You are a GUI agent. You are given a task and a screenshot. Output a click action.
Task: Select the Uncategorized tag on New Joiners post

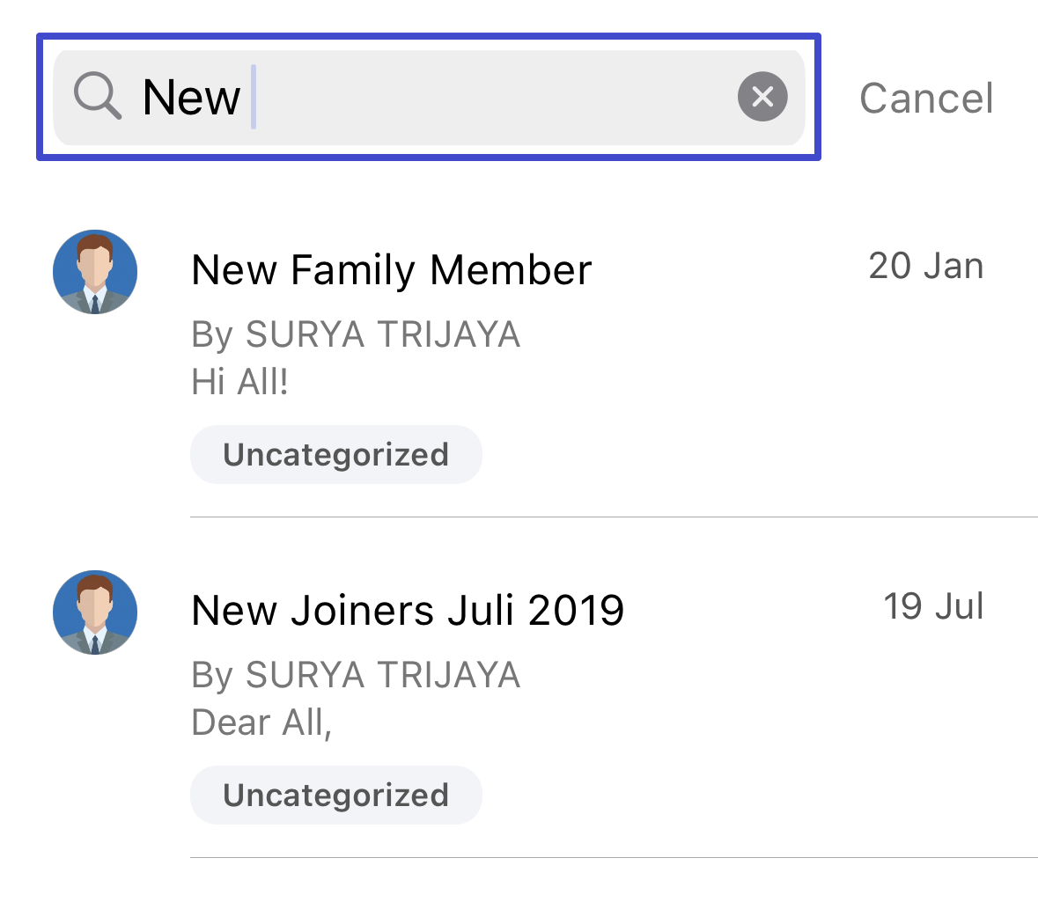336,796
